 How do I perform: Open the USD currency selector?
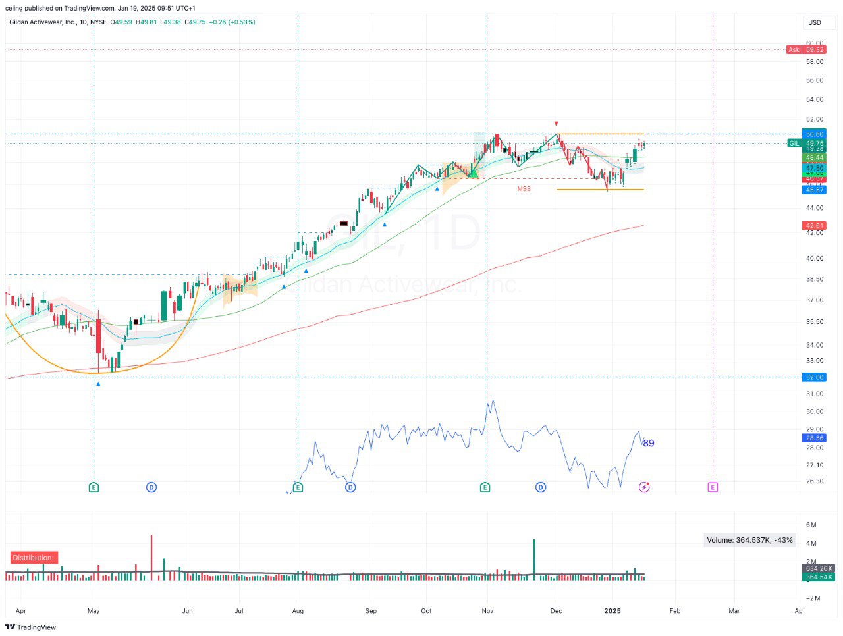click(x=815, y=22)
